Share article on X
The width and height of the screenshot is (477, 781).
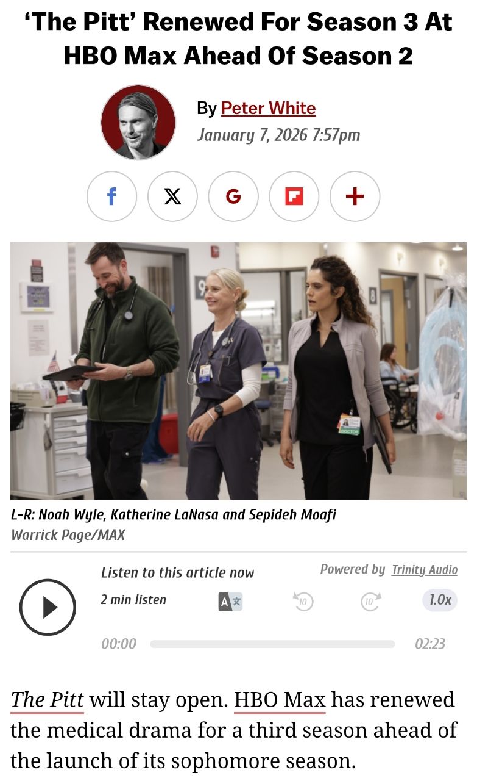click(172, 196)
